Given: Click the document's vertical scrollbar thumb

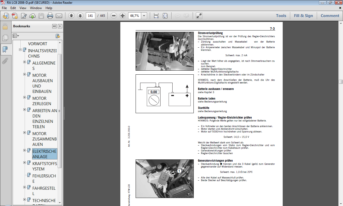Looking at the screenshot, I should point(341,82).
